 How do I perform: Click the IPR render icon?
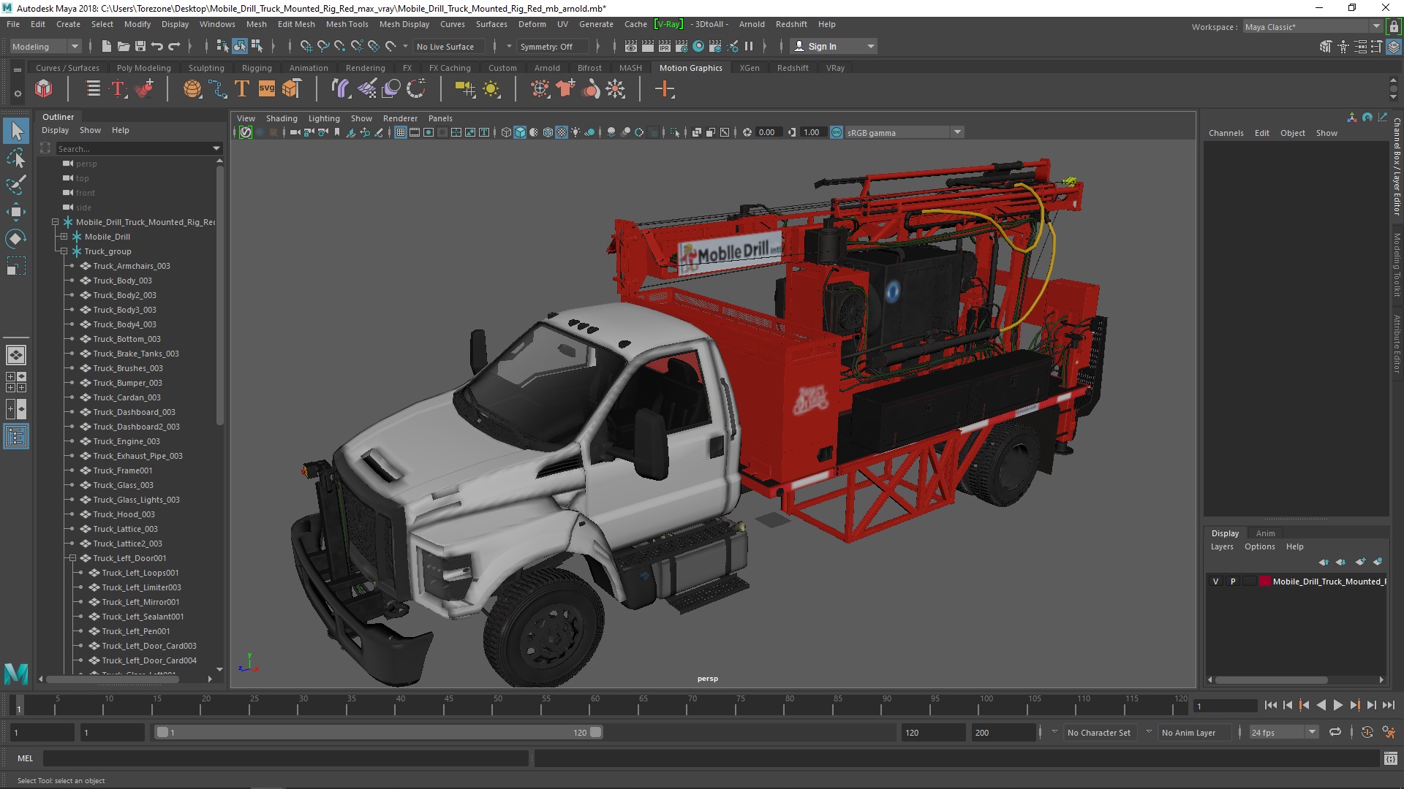[x=665, y=46]
